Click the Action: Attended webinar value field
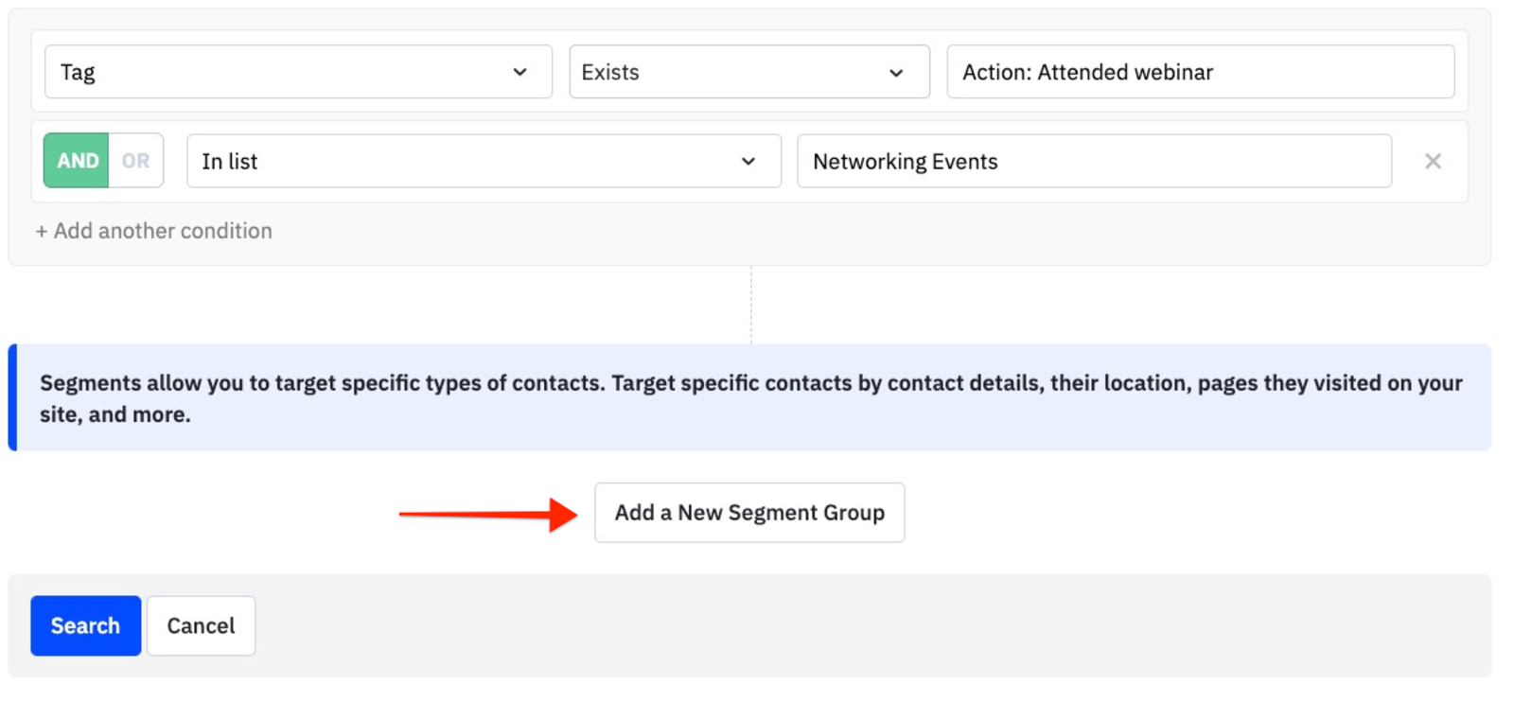The width and height of the screenshot is (1514, 702). tap(1200, 72)
